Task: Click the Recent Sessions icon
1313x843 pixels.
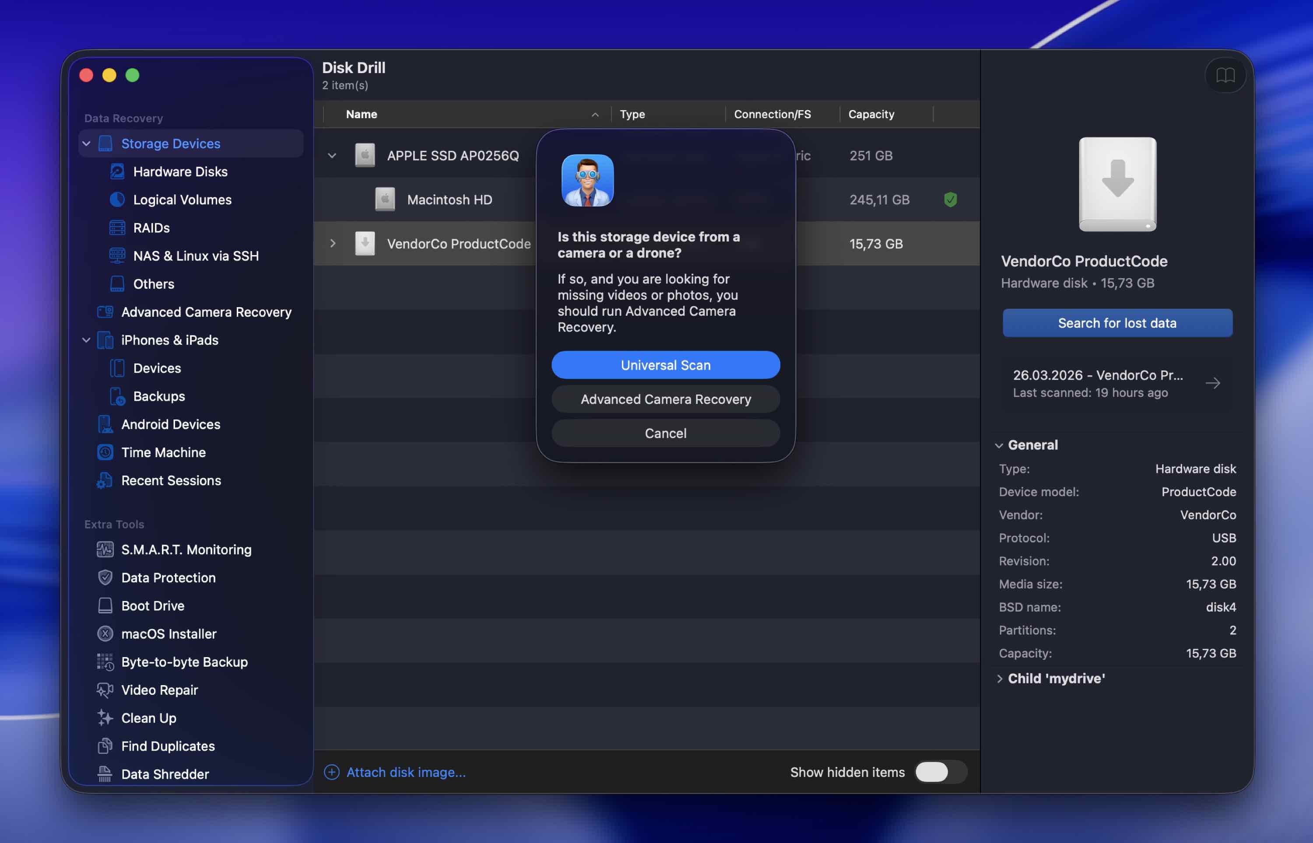Action: tap(105, 481)
